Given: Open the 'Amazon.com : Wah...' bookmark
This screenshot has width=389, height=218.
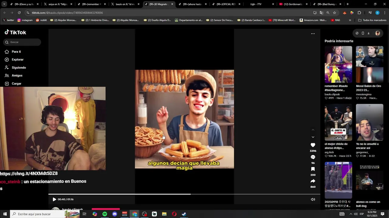Looking at the screenshot, I should [x=313, y=20].
